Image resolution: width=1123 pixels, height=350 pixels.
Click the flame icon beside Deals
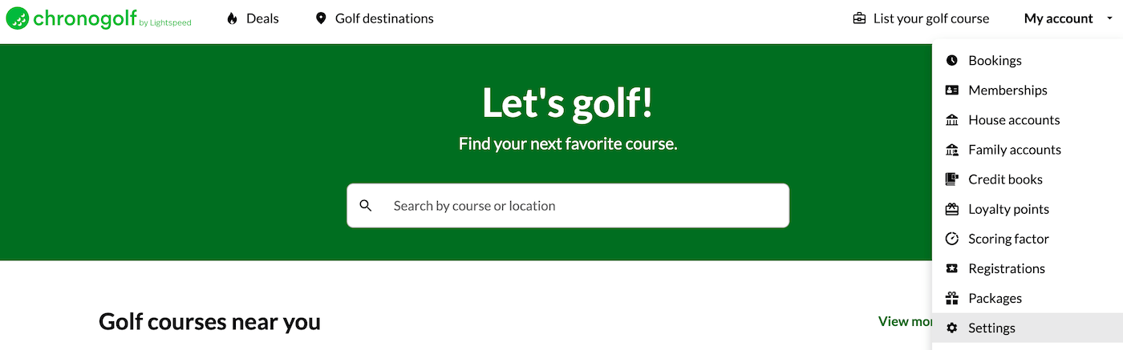click(x=232, y=18)
